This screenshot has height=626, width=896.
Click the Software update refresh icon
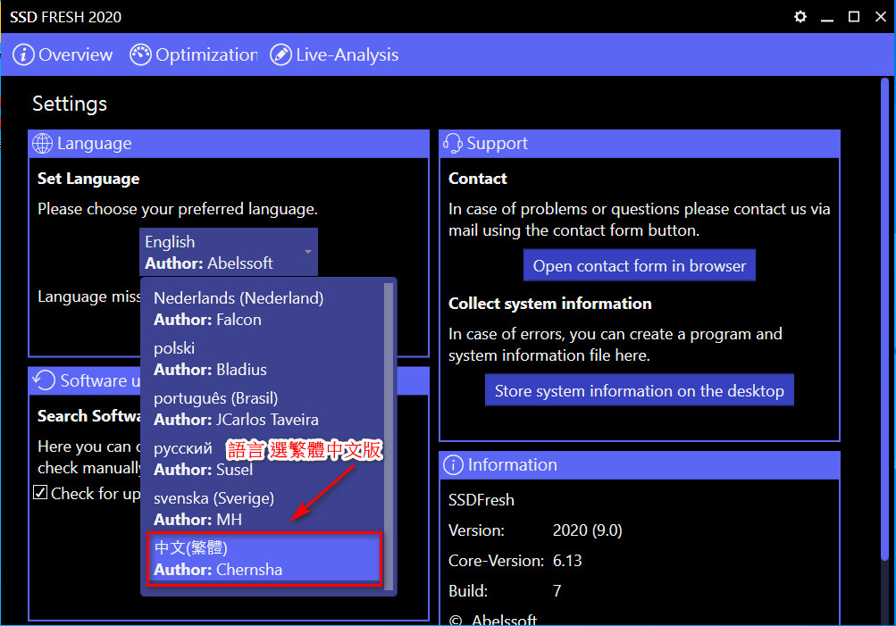(44, 380)
